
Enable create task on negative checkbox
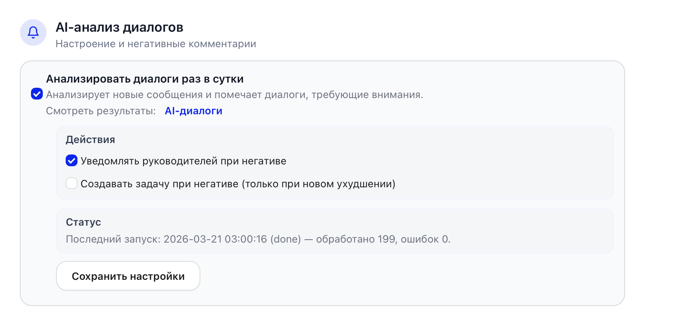pyautogui.click(x=72, y=183)
